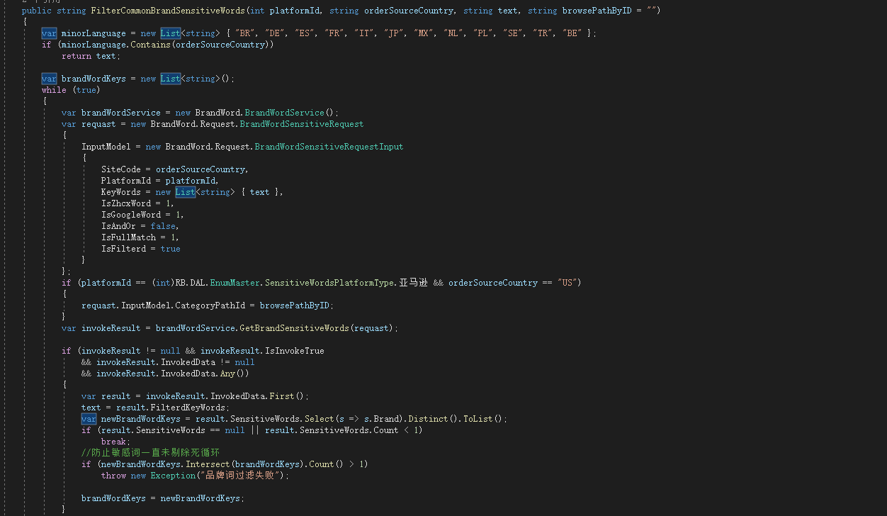The width and height of the screenshot is (887, 516).
Task: Click the IsFullMatch property
Action: (128, 237)
